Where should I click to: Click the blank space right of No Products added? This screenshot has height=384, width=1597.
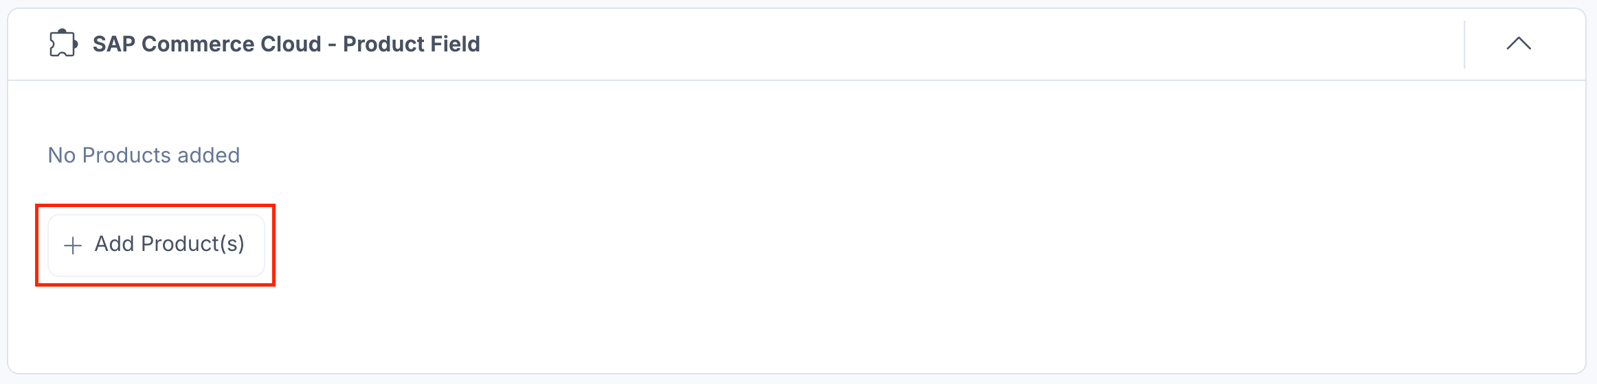(893, 155)
